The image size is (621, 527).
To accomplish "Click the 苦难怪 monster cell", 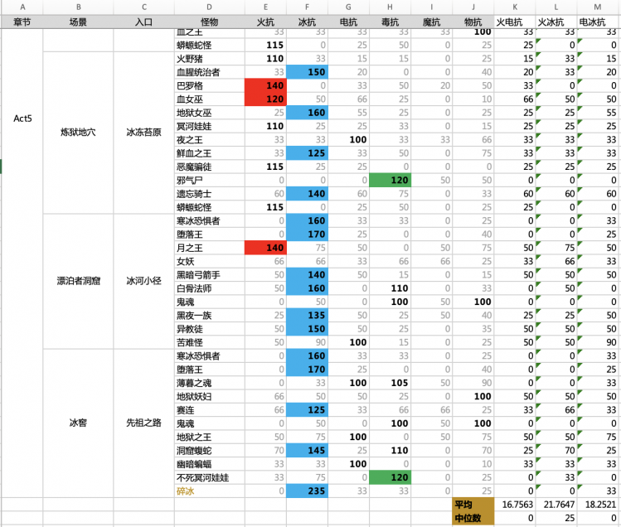I will 209,342.
